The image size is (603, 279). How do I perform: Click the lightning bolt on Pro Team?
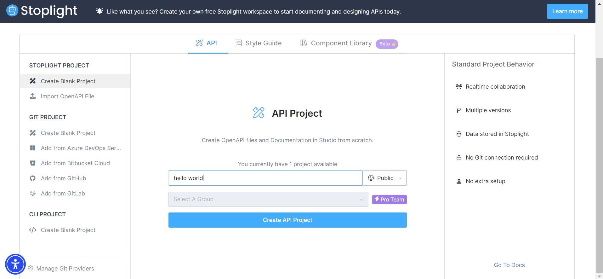(377, 199)
